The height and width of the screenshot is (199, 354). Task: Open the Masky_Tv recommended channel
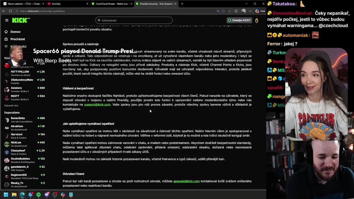click(x=25, y=184)
